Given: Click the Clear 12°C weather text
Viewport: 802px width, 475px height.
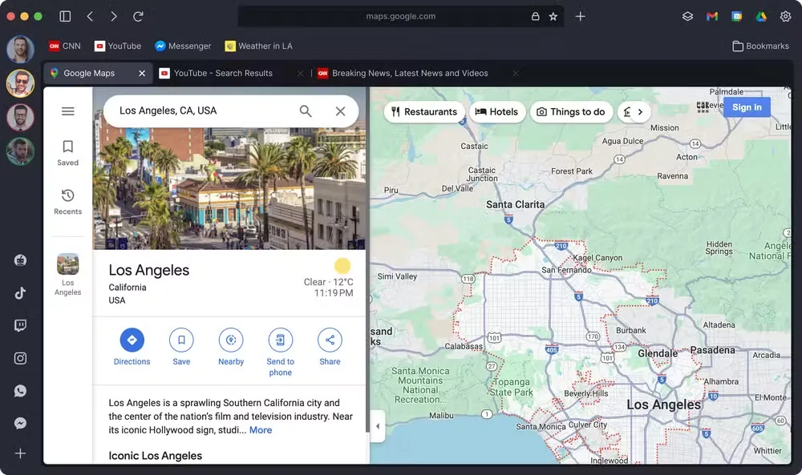Looking at the screenshot, I should [328, 282].
